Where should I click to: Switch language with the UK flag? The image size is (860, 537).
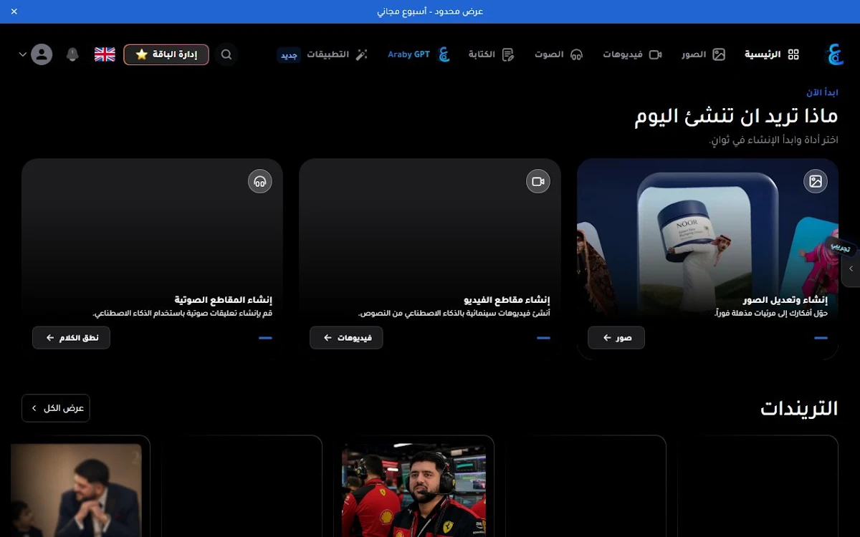[105, 54]
